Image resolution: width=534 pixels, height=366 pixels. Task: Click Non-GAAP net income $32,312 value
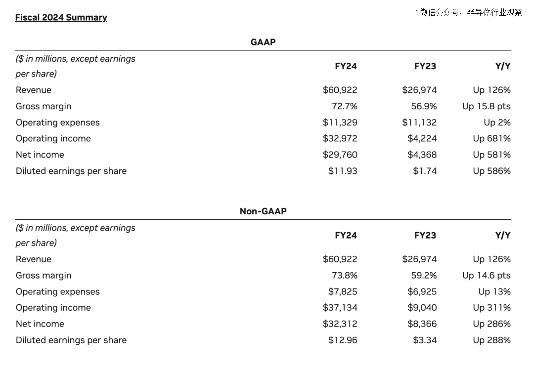pyautogui.click(x=340, y=324)
